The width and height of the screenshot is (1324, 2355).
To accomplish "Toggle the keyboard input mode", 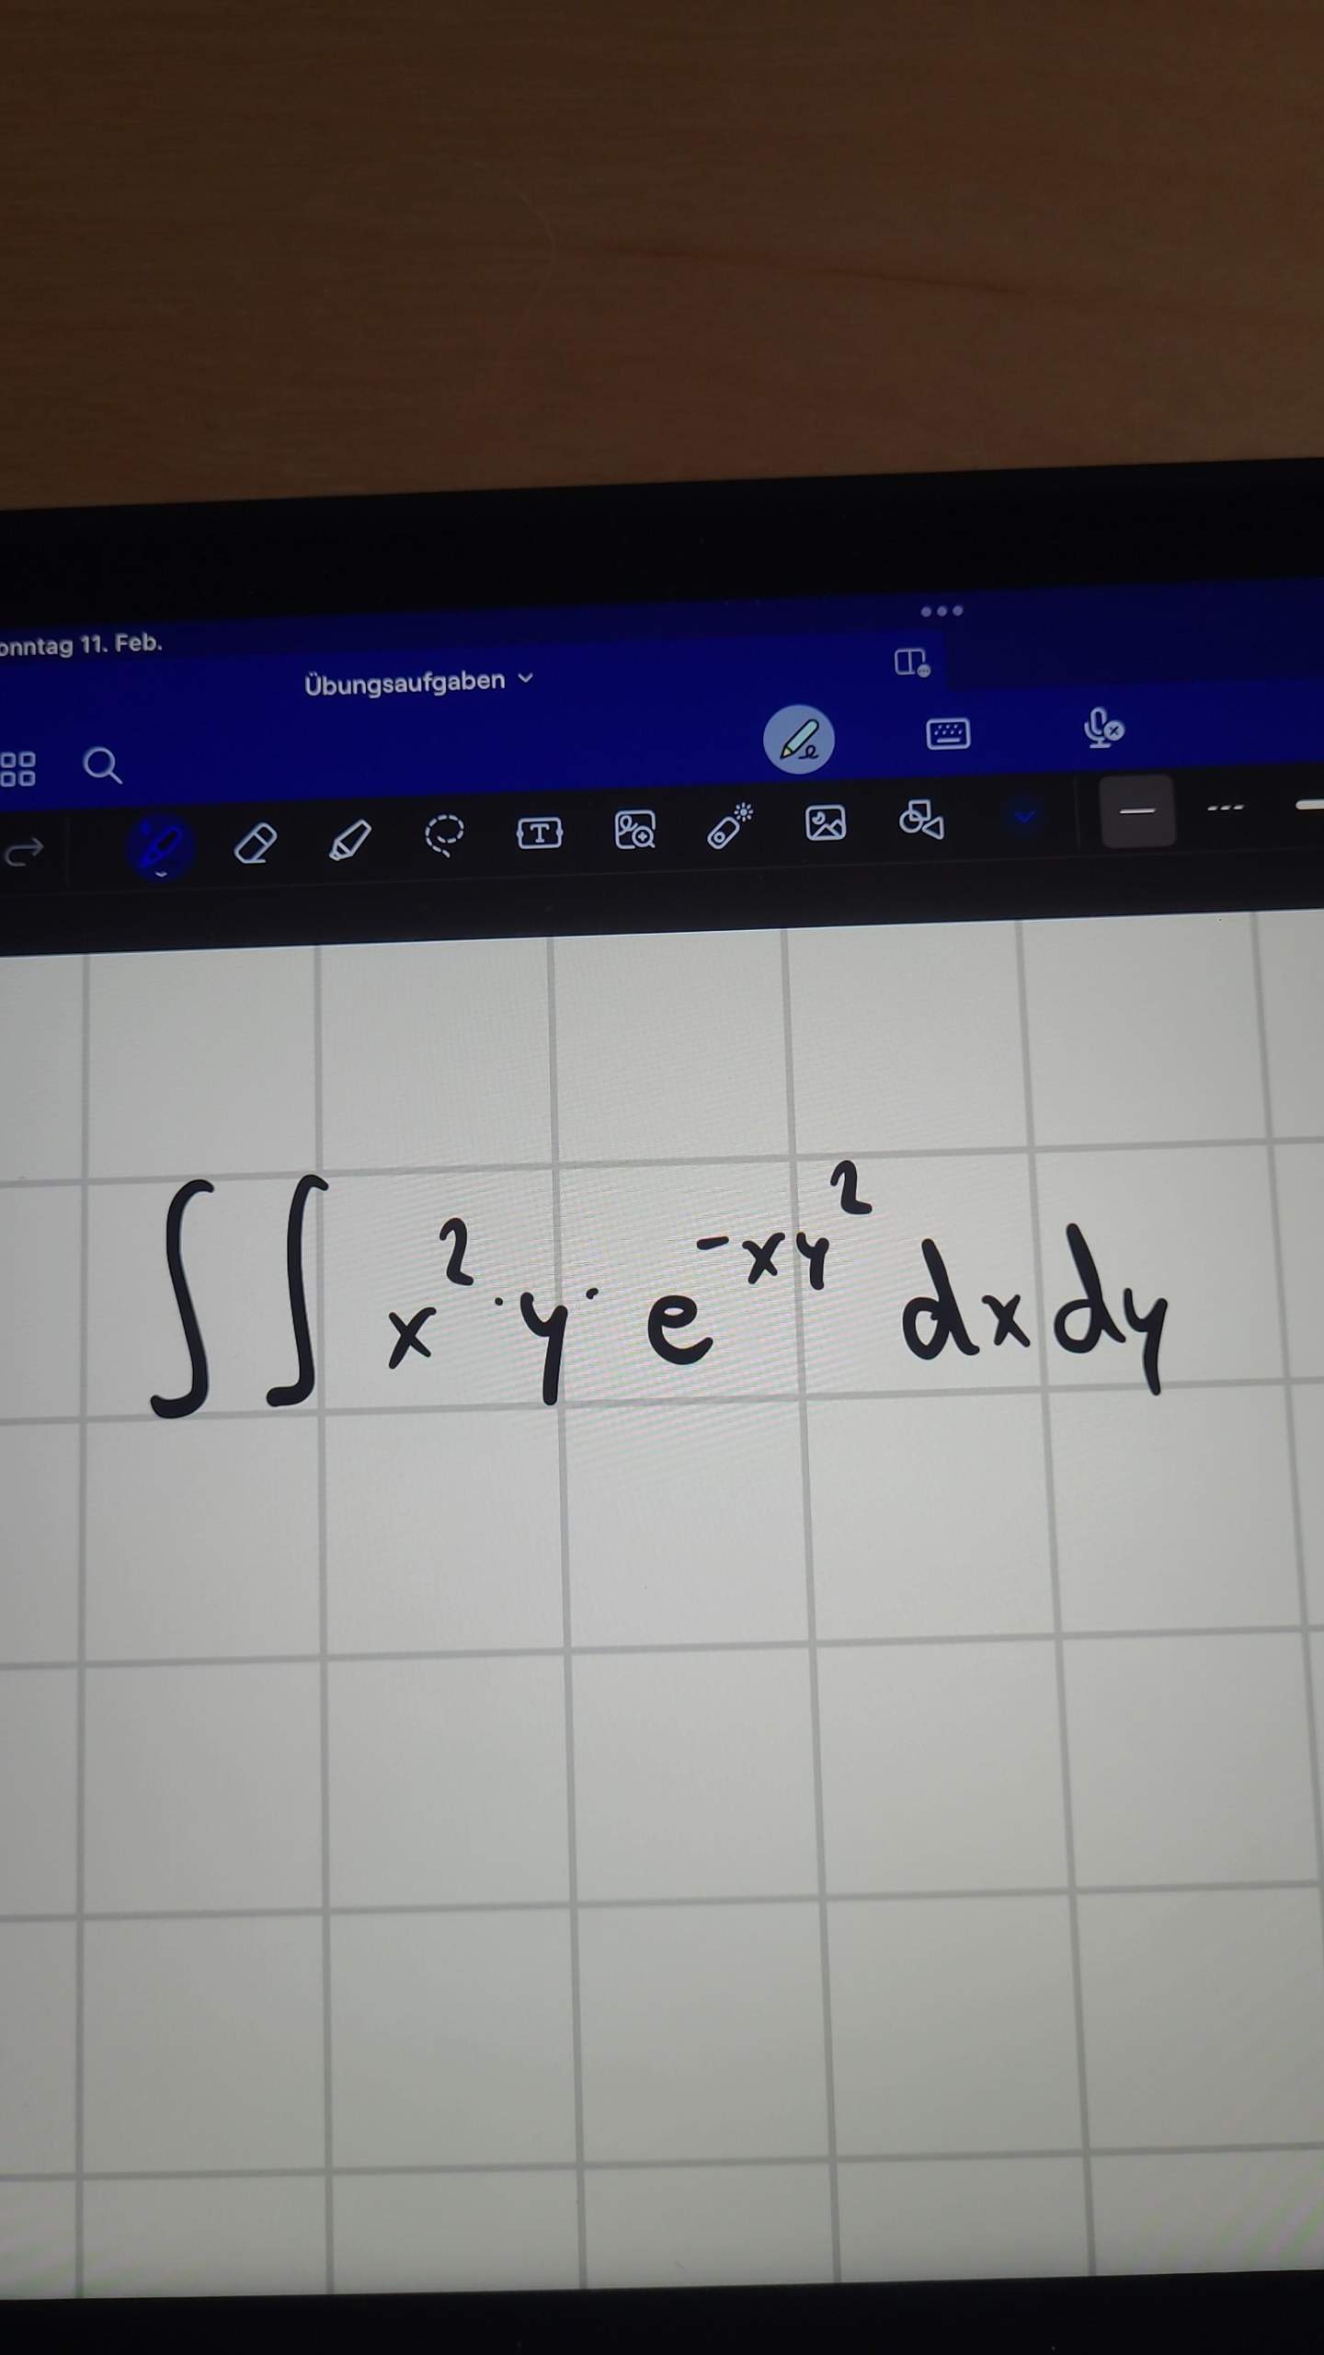I will [948, 734].
